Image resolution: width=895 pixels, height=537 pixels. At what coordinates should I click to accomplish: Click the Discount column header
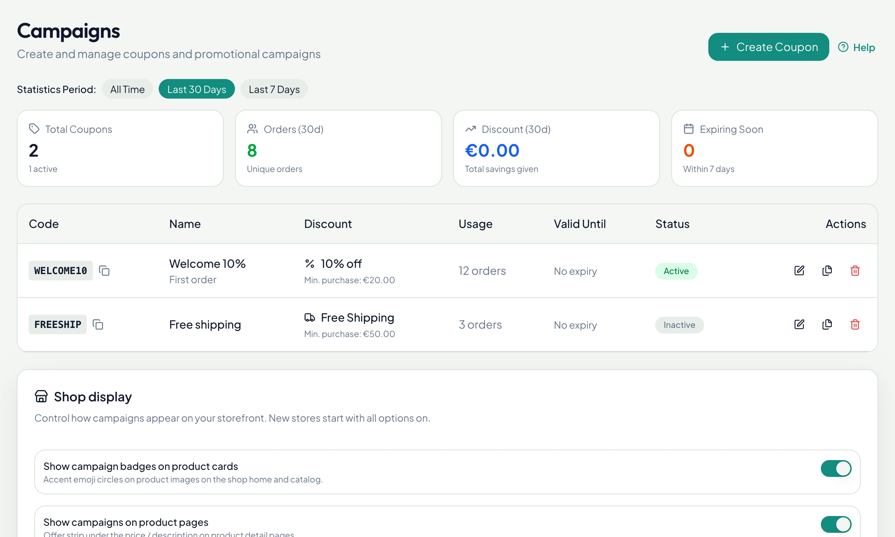click(x=328, y=224)
